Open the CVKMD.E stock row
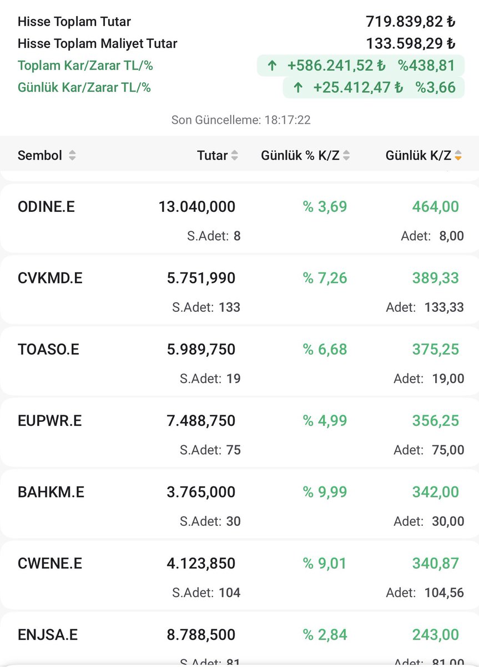 tap(239, 290)
